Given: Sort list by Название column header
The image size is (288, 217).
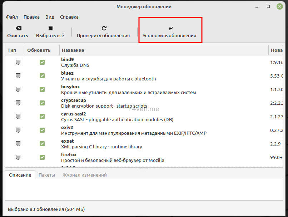Looking at the screenshot, I should (x=73, y=50).
